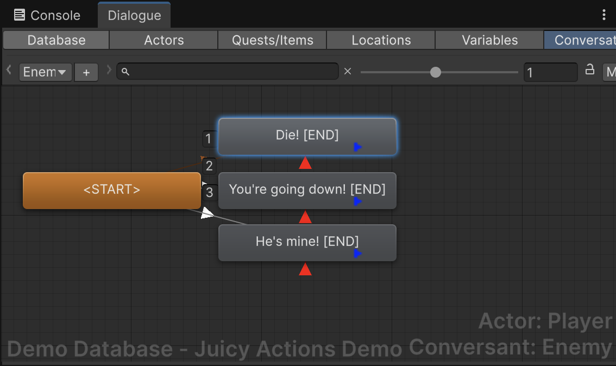Click the blue arrow on the Die! node
Screen dimensions: 616x366
(x=357, y=147)
